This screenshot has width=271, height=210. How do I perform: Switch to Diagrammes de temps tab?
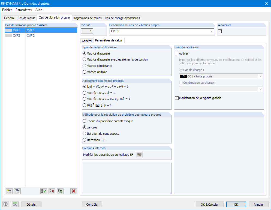click(x=87, y=18)
